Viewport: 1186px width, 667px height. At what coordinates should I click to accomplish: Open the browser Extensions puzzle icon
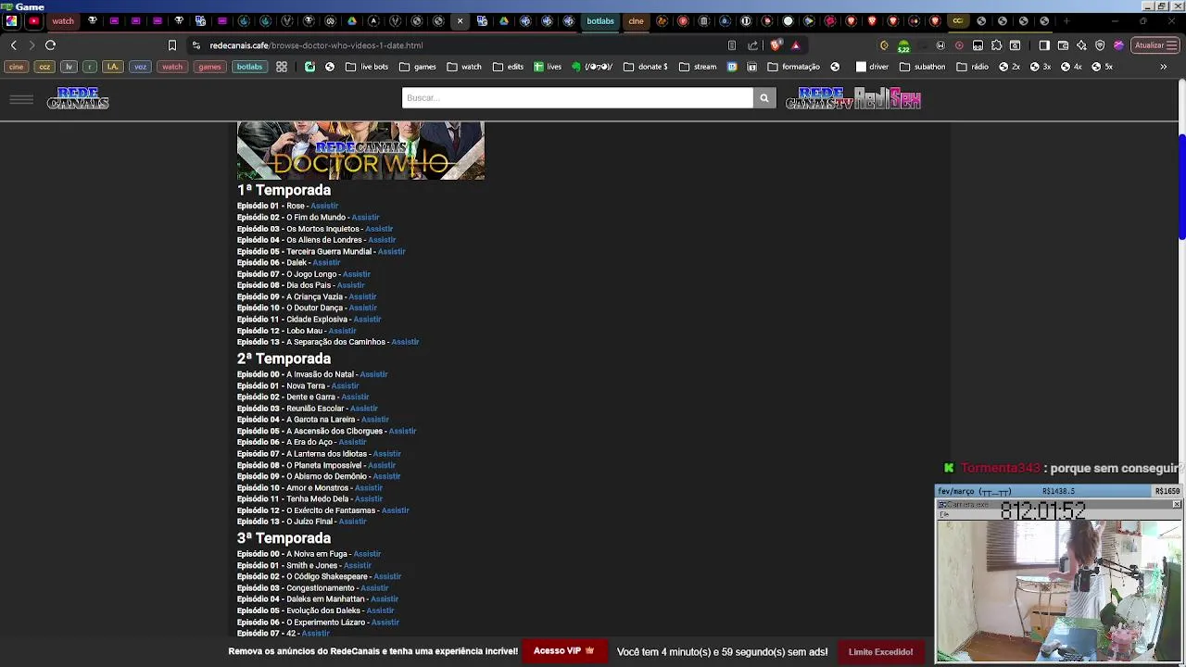[996, 45]
